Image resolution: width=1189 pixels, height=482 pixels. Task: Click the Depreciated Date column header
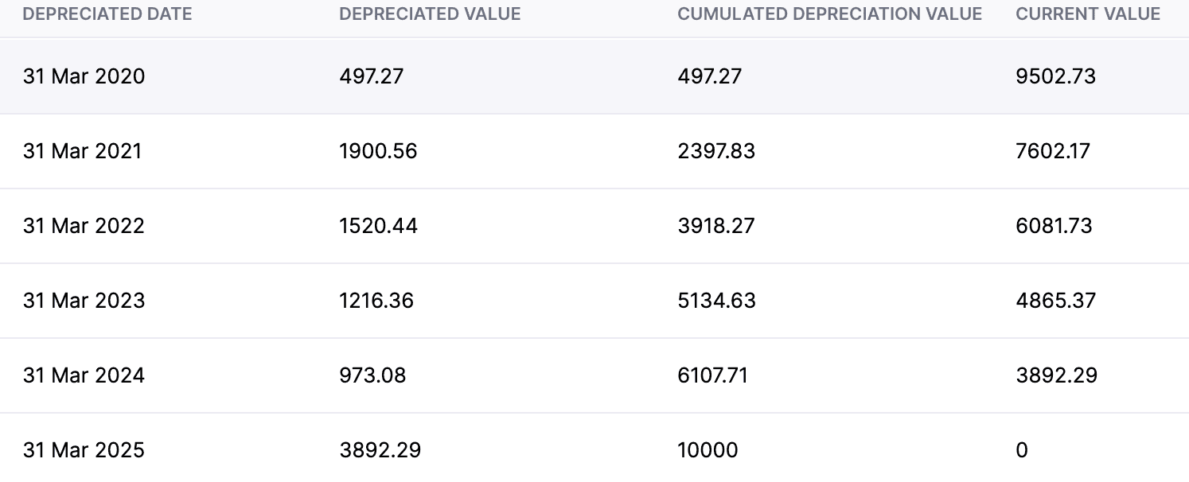coord(107,14)
